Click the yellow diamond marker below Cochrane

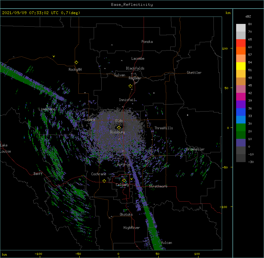pos(104,181)
